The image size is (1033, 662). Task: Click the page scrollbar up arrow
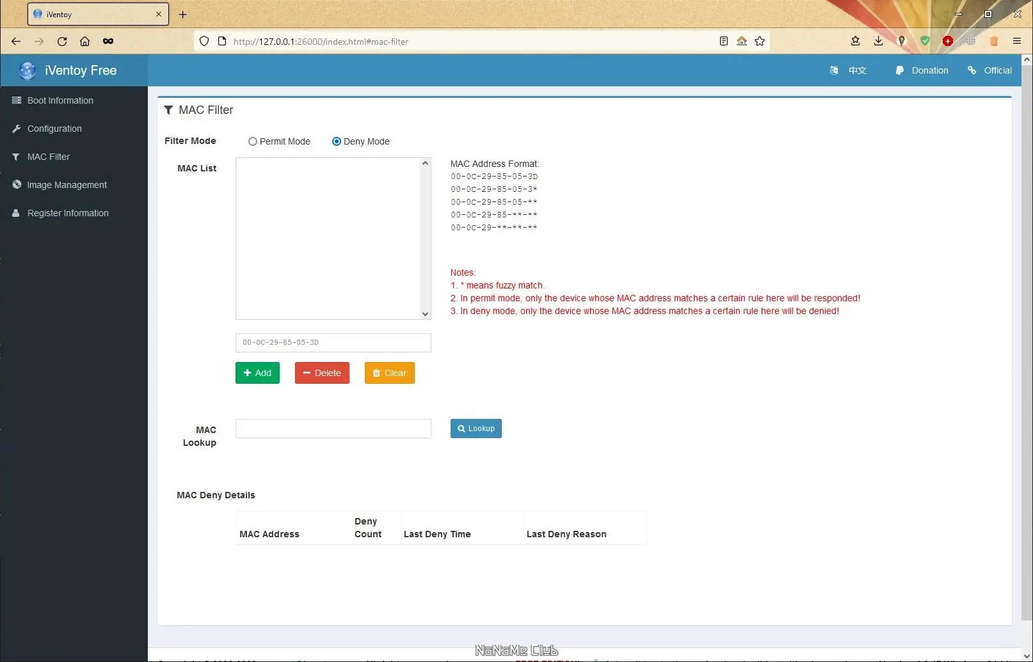[x=1027, y=59]
